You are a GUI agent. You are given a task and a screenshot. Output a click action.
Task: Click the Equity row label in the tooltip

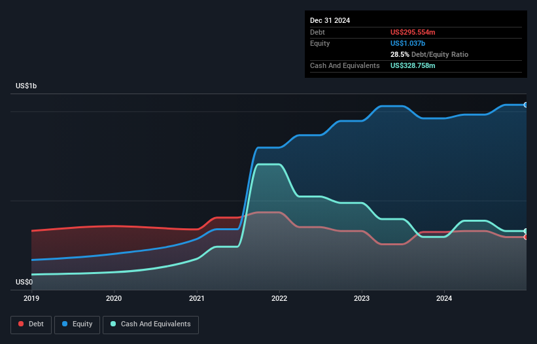320,43
